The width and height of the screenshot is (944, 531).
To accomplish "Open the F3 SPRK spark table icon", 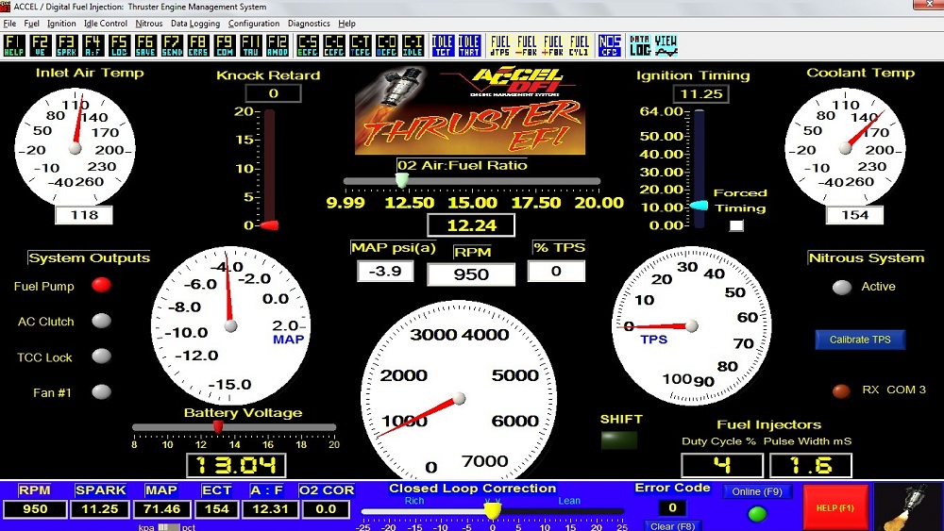I will tap(67, 45).
